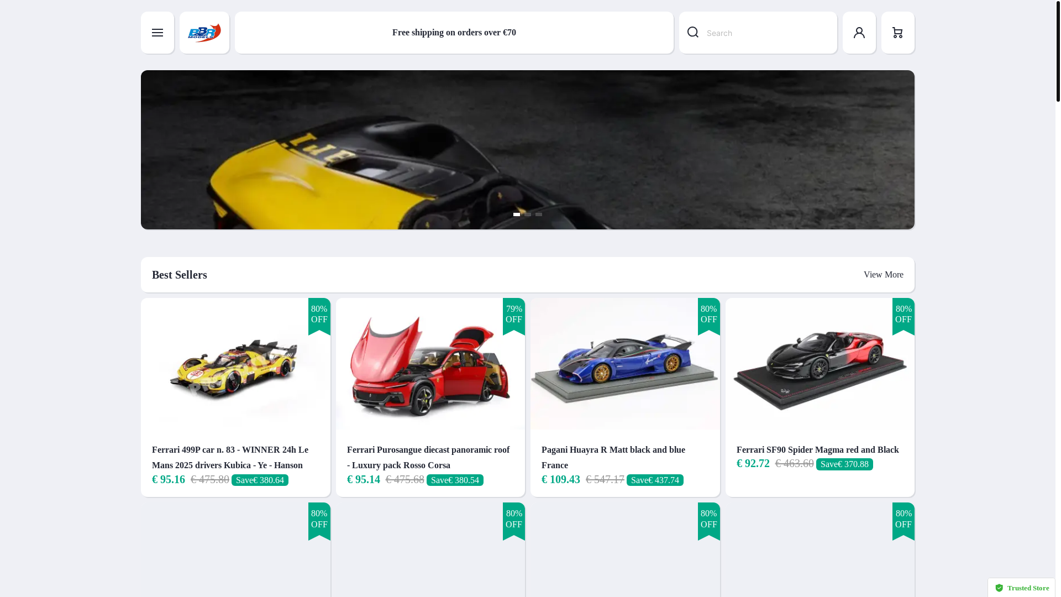This screenshot has height=597, width=1061.
Task: Click the € 109.43 price
Action: [561, 479]
